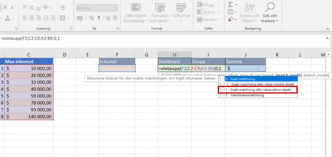Viewport: 332px width, 157px height.
Task: Click the AutoSum sigma icon
Action: (231, 5)
